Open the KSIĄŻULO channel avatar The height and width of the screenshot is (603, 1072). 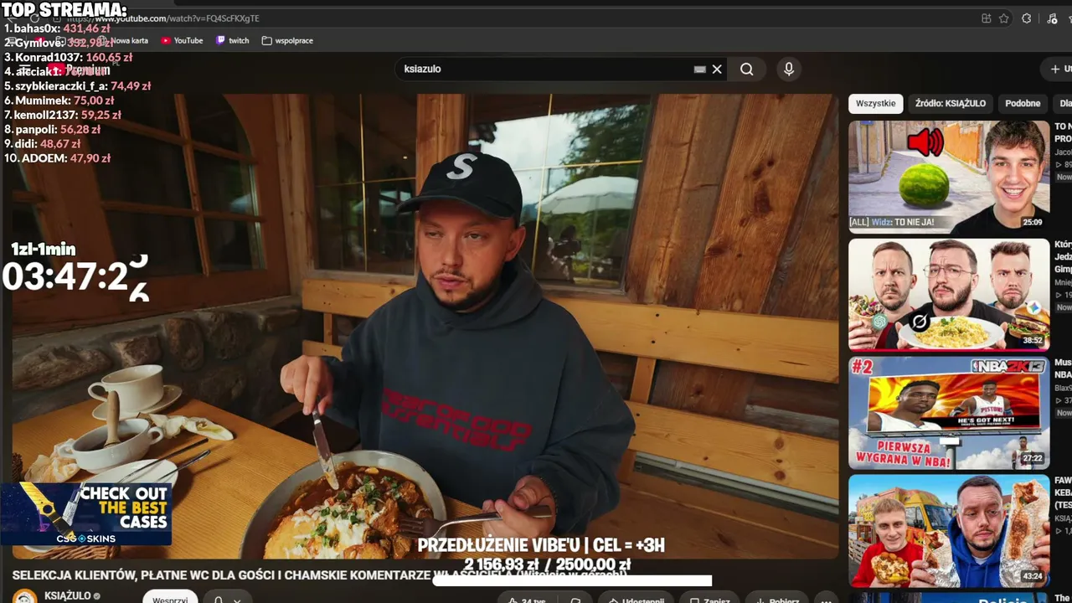click(25, 597)
